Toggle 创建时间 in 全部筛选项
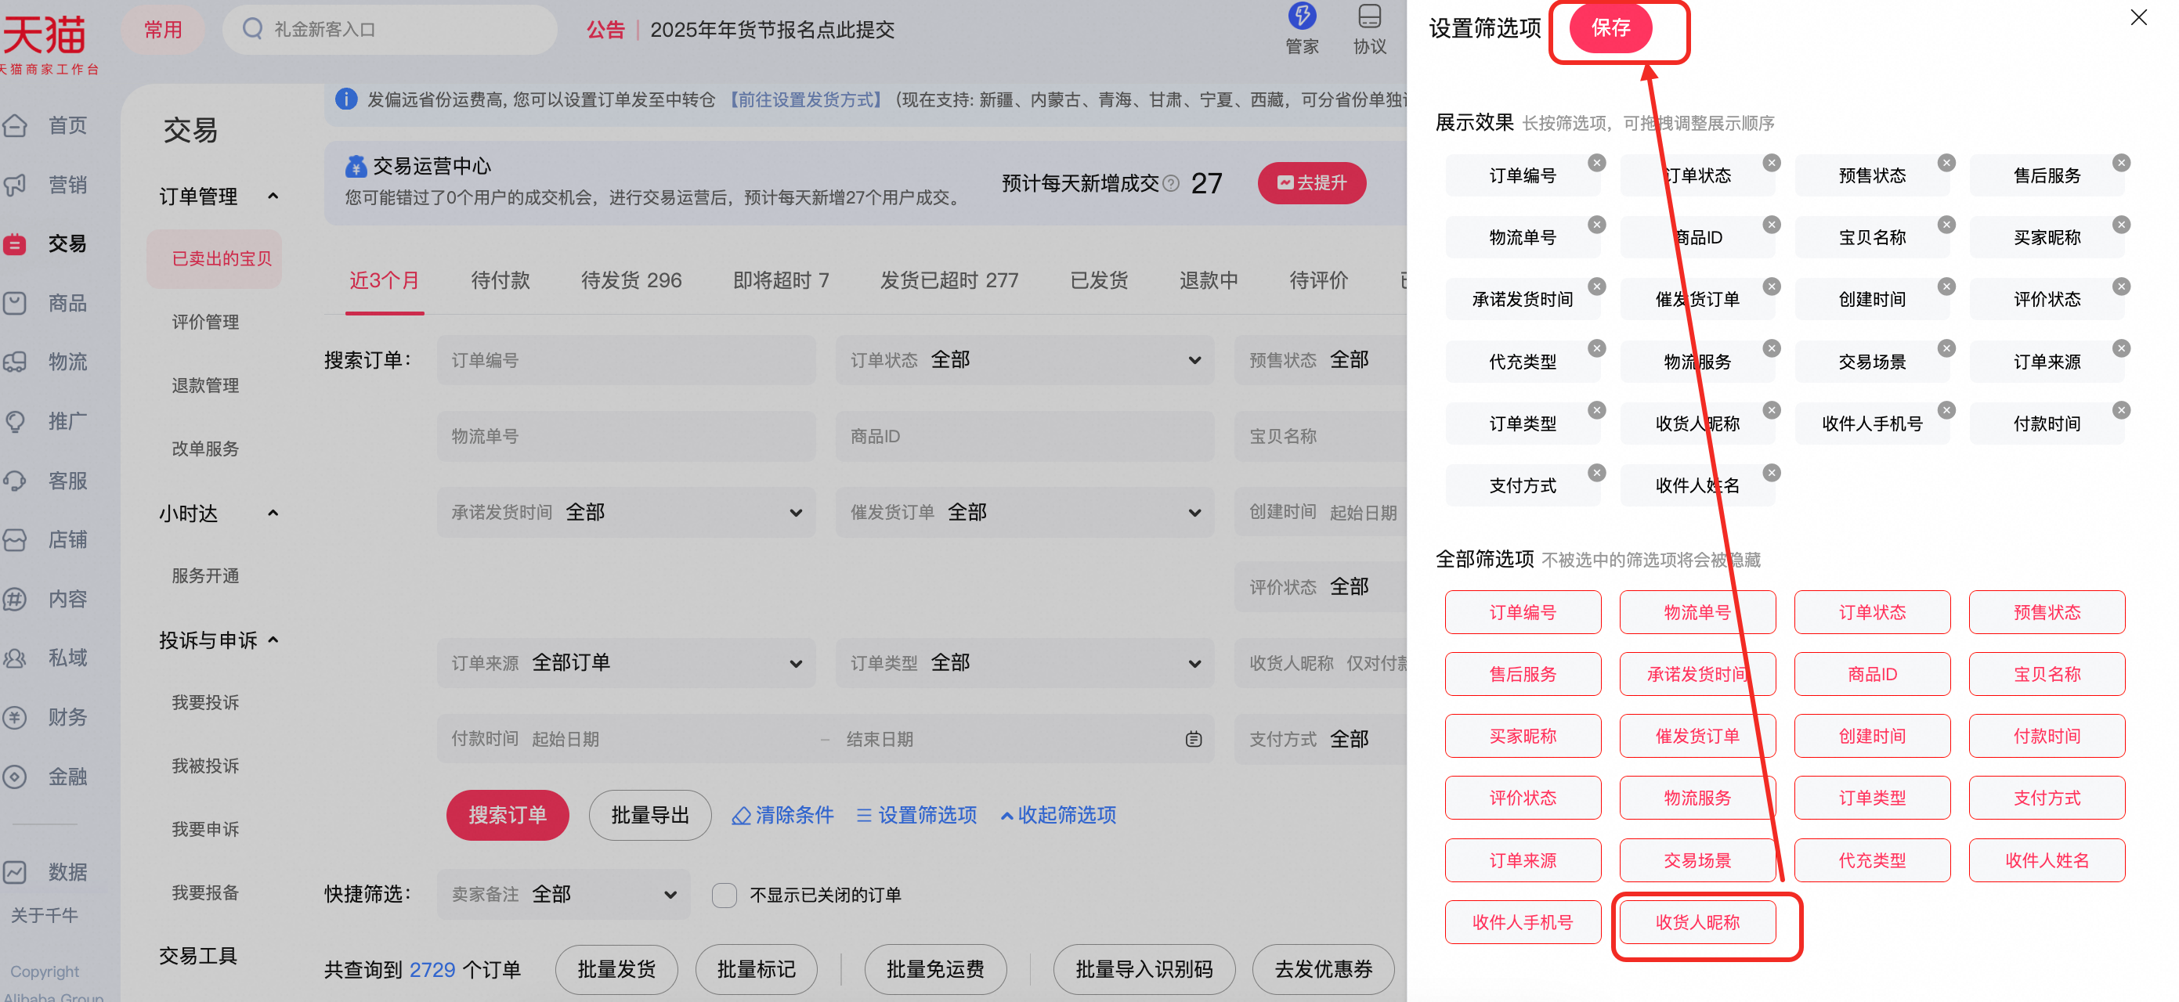This screenshot has height=1002, width=2179. [1872, 736]
